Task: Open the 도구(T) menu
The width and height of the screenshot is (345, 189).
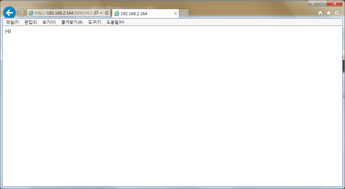Action: point(95,22)
